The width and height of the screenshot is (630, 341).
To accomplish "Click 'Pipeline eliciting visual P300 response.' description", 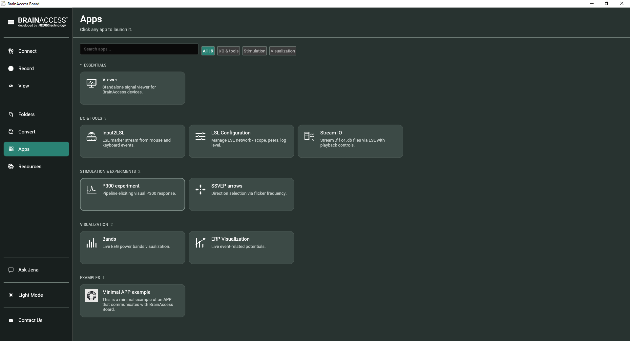I will click(x=139, y=193).
